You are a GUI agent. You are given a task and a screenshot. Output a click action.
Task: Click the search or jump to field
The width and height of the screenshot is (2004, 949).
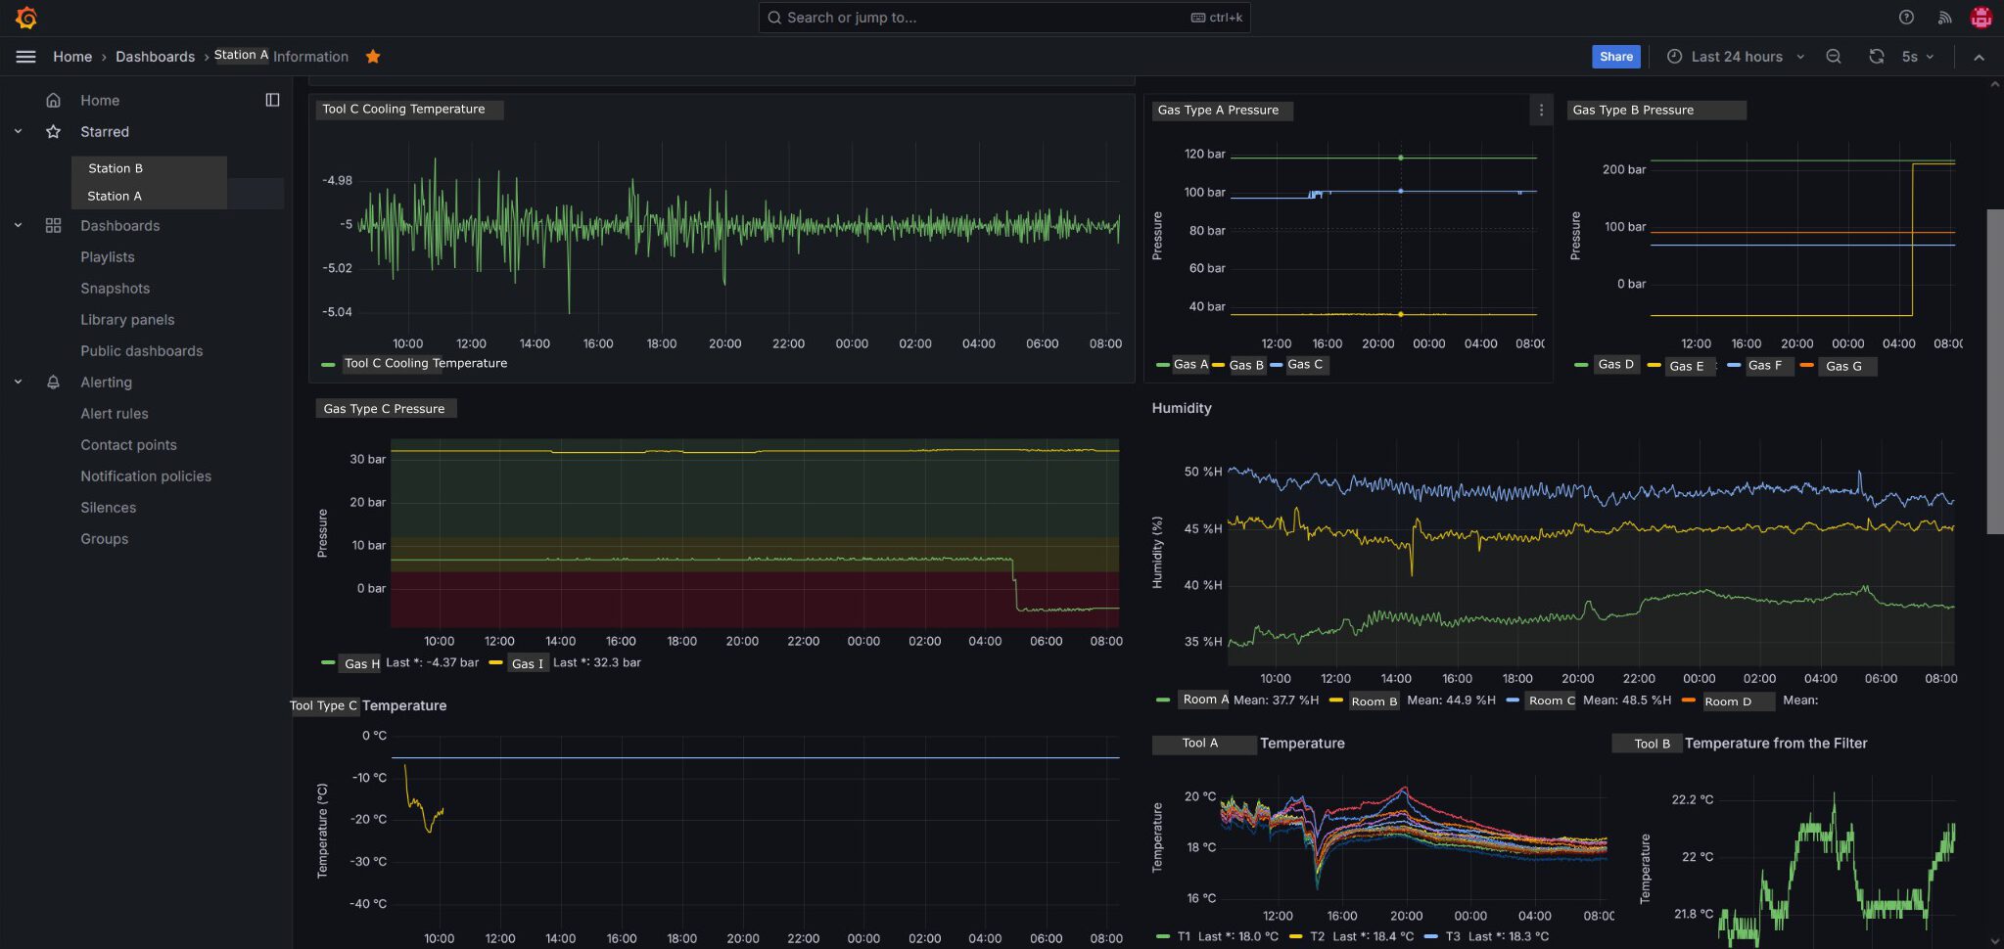tap(1003, 18)
